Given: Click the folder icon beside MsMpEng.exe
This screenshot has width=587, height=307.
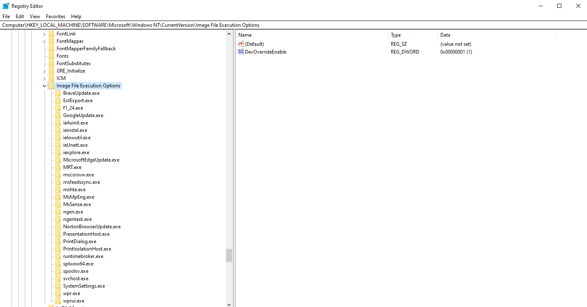Looking at the screenshot, I should coord(58,197).
